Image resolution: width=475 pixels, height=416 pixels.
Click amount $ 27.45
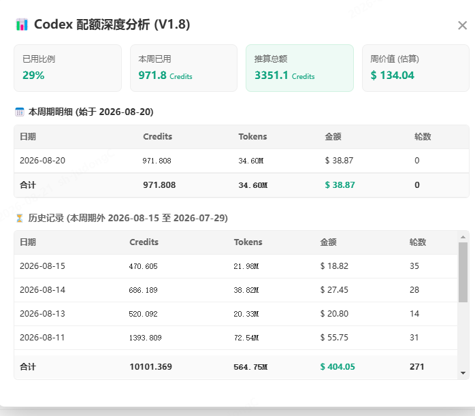coord(334,290)
